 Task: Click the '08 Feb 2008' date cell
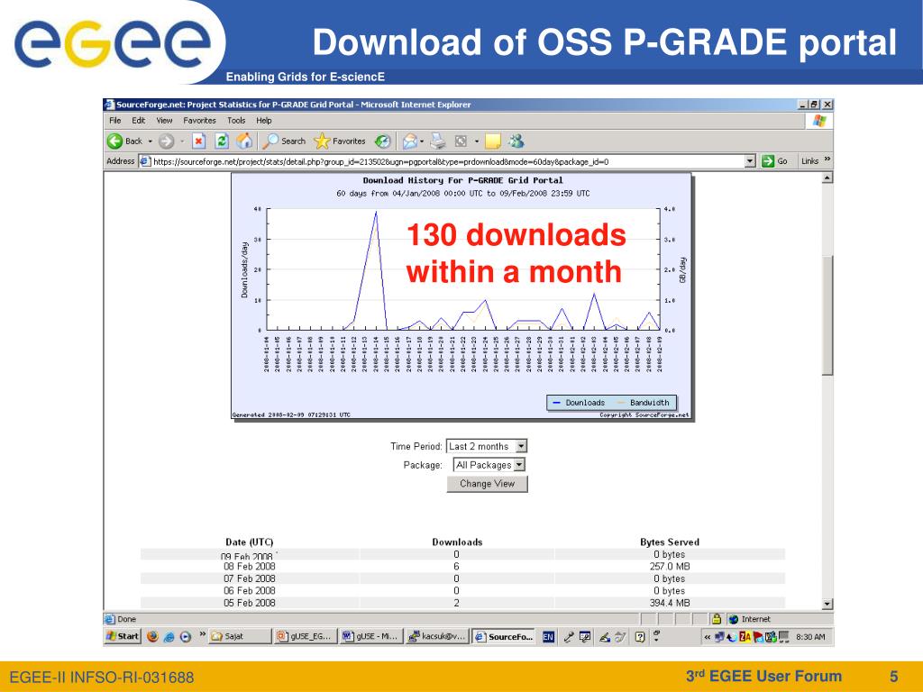point(250,567)
